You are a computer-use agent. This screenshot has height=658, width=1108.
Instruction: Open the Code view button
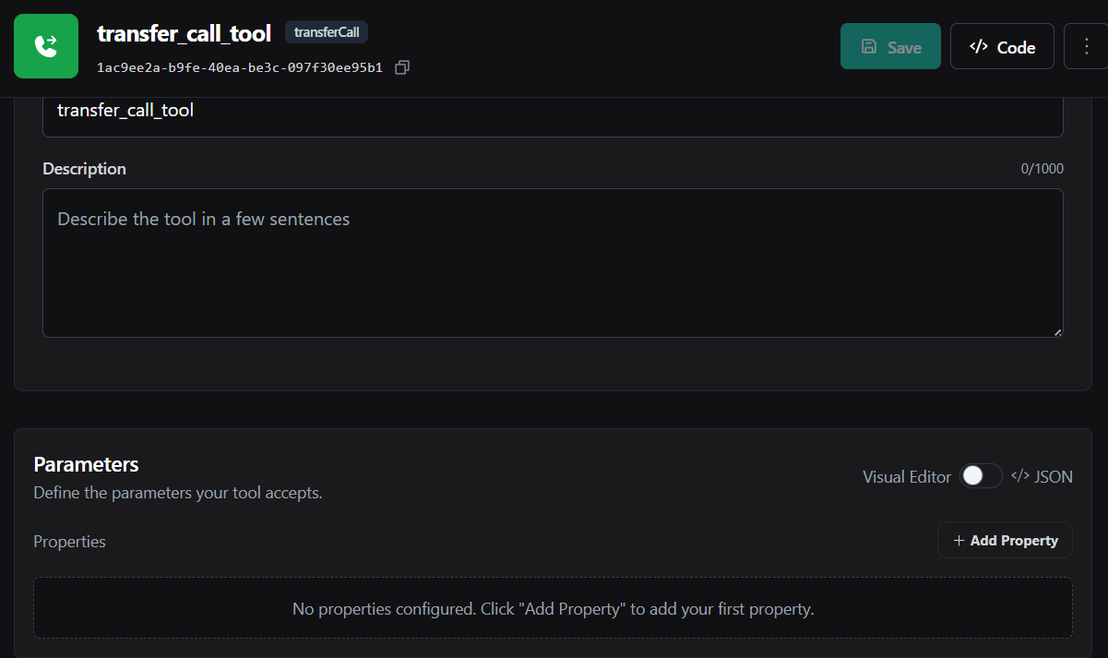tap(1002, 47)
